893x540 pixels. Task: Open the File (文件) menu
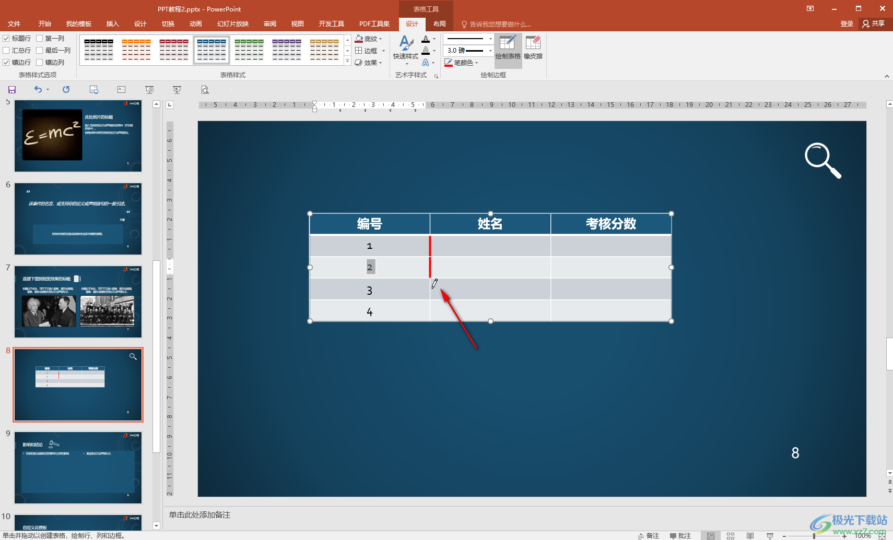tap(14, 24)
